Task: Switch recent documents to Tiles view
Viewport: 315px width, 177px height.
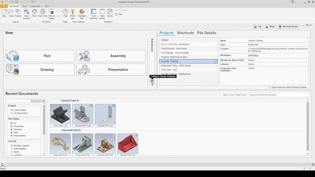Action: tap(225, 95)
